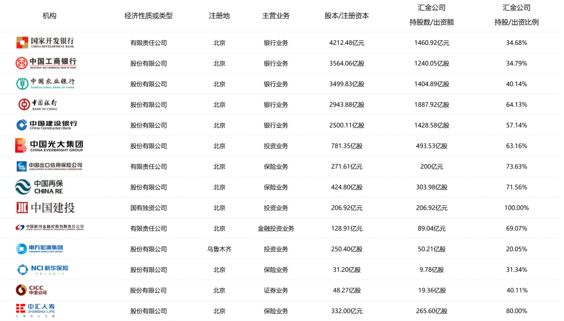This screenshot has width=564, height=321.
Task: Click the 注册地 column header
Action: (219, 16)
